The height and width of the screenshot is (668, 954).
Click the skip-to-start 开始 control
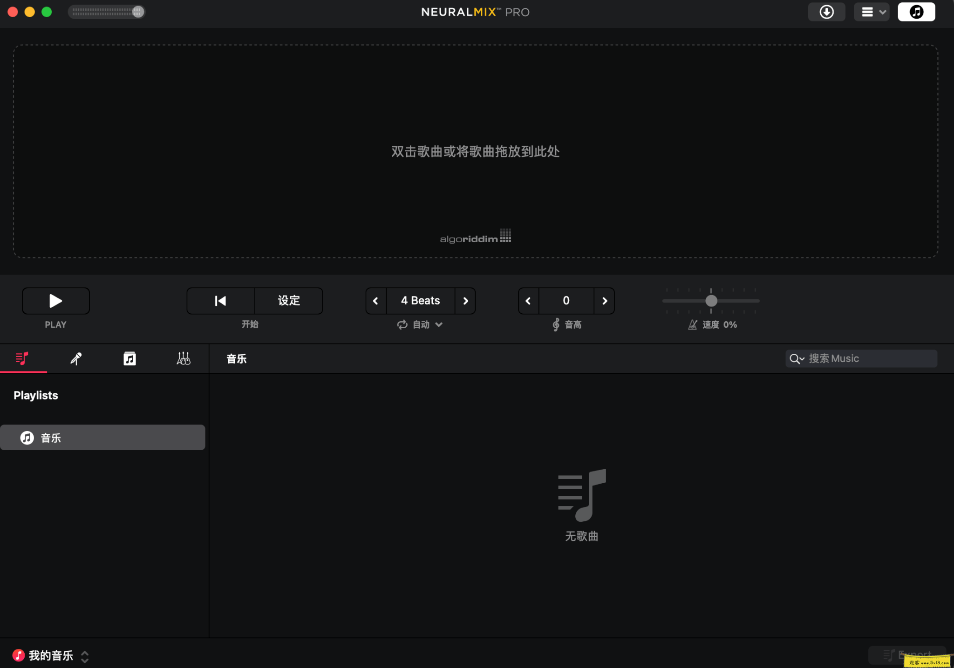coord(220,300)
